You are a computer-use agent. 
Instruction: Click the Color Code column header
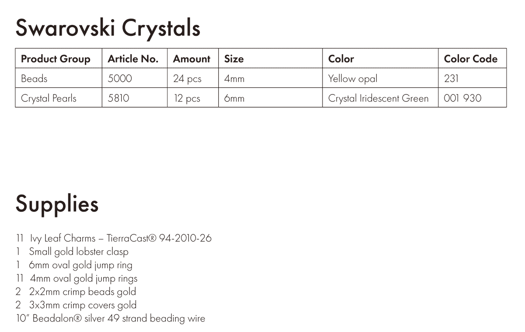[x=472, y=58]
